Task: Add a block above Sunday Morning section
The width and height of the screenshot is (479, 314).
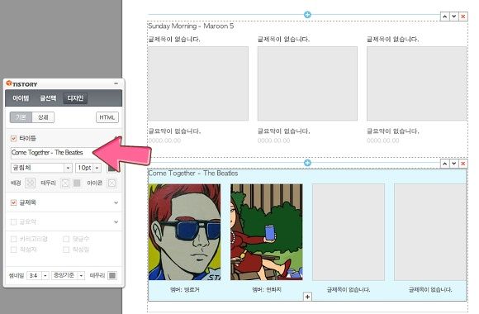Action: click(307, 14)
